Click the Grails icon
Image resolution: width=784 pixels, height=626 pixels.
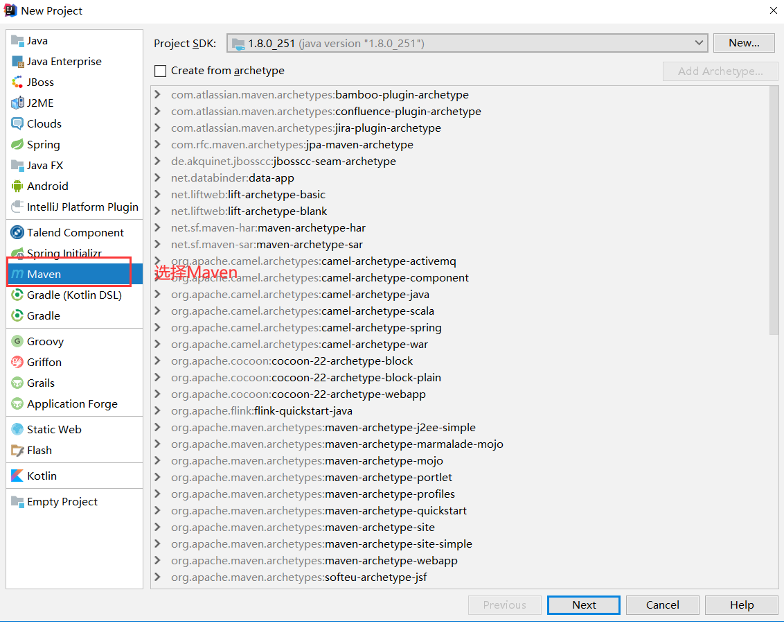pyautogui.click(x=17, y=383)
